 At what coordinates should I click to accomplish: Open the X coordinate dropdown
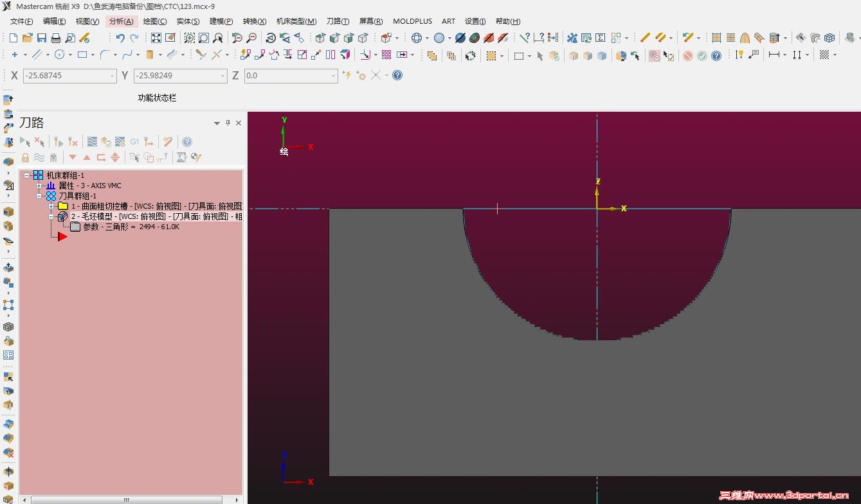click(112, 76)
